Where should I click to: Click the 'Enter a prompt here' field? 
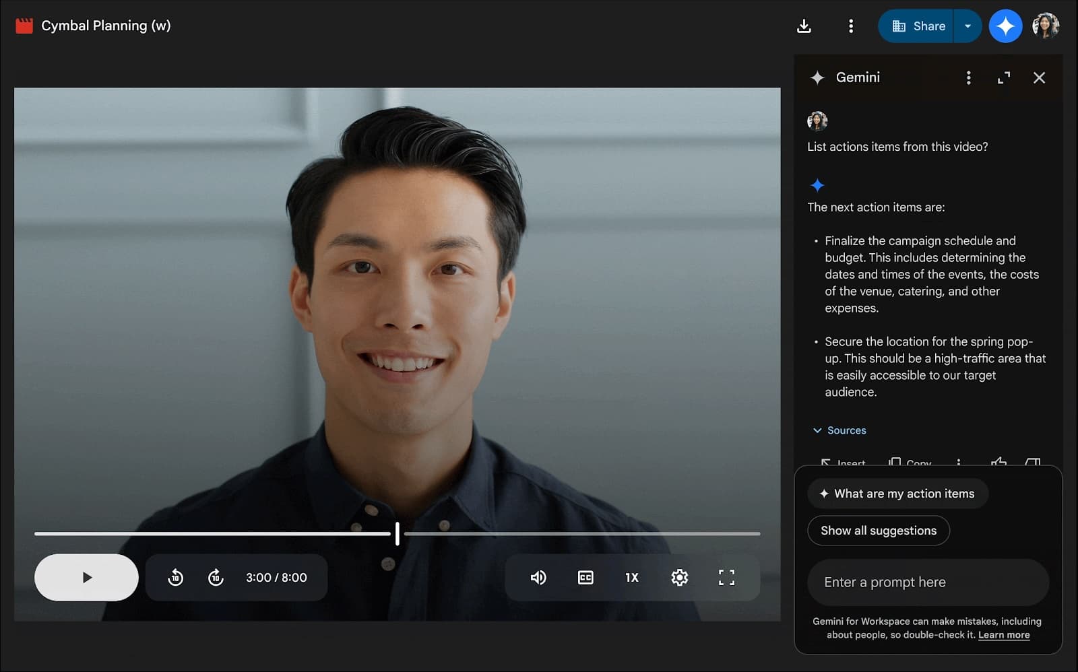coord(928,582)
